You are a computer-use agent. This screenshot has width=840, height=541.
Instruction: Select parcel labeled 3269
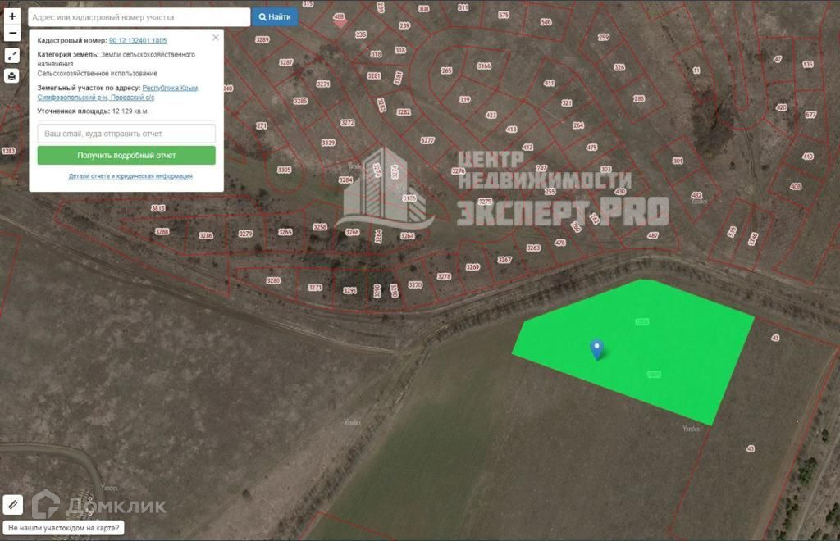[x=472, y=267]
